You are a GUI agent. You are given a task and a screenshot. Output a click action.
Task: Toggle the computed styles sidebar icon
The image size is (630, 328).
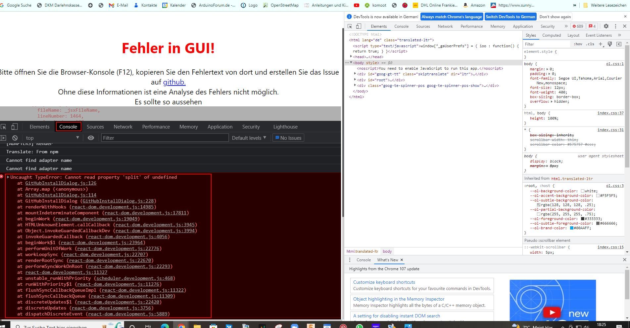(x=618, y=44)
